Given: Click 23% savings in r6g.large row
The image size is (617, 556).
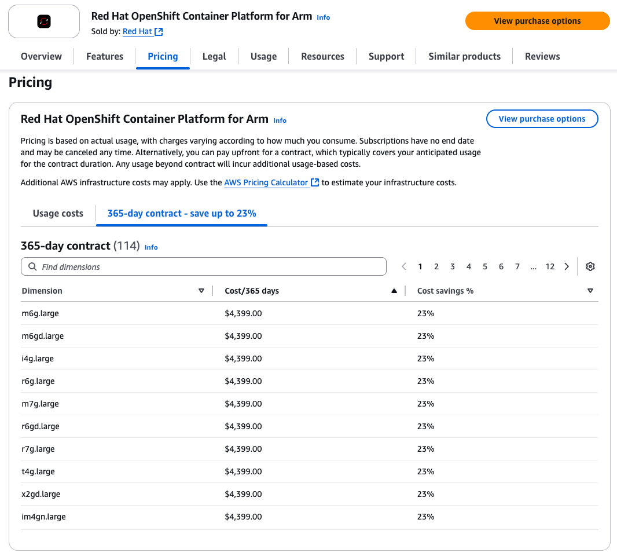Looking at the screenshot, I should 426,381.
